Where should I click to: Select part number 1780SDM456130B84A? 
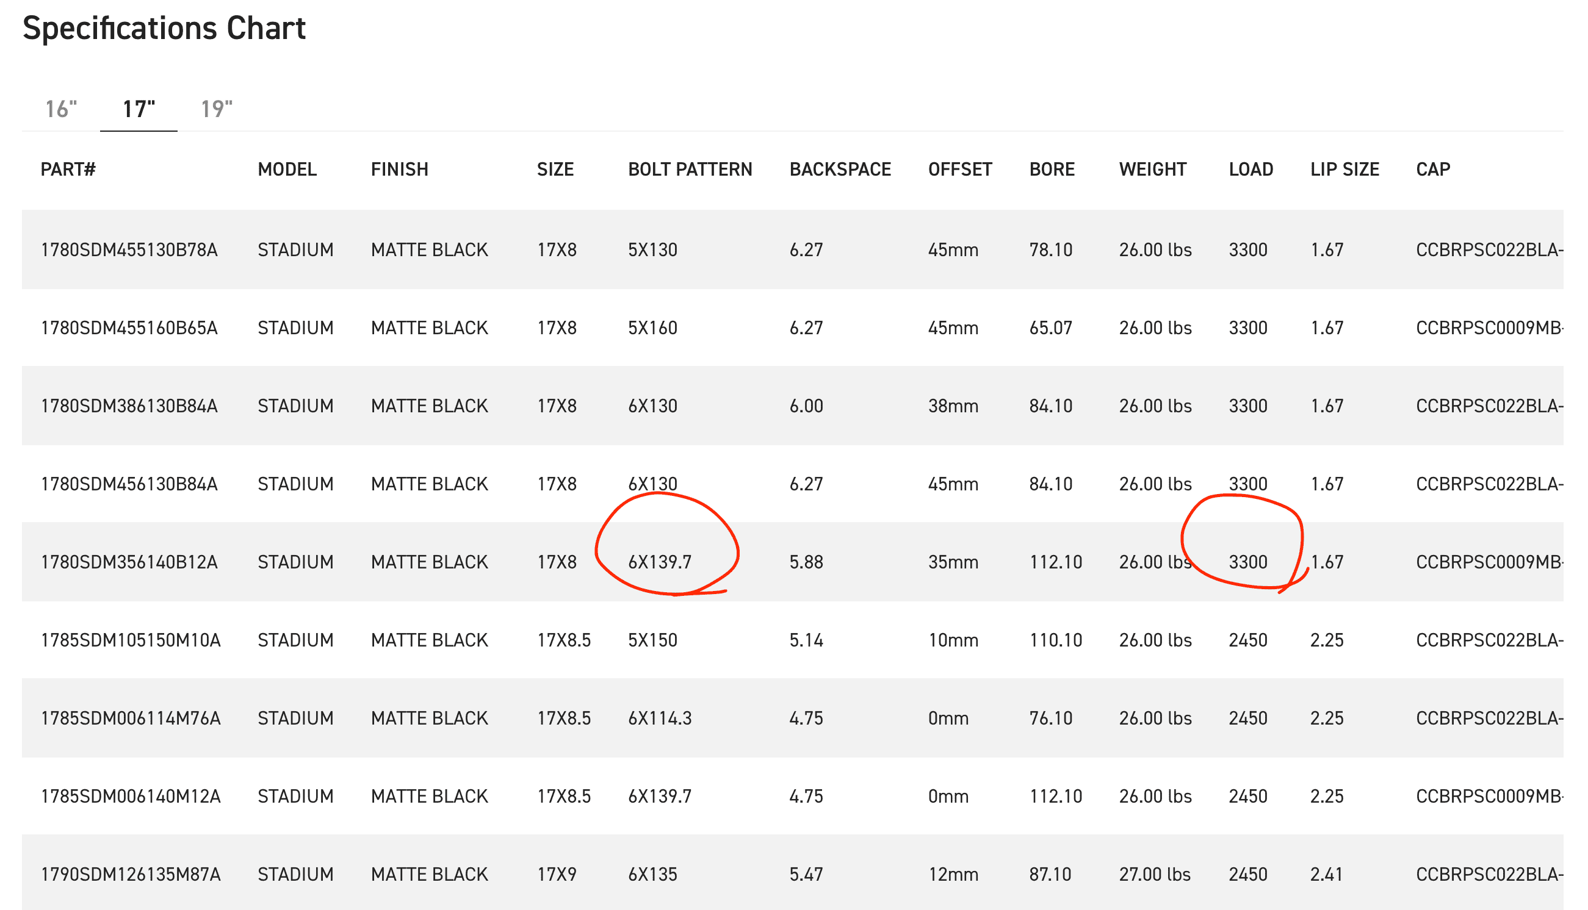click(129, 484)
